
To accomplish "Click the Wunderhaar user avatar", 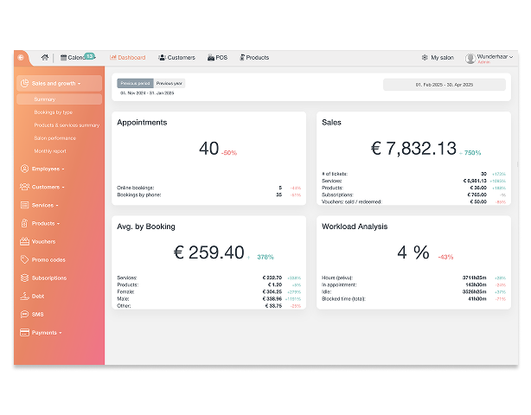I will tap(470, 59).
